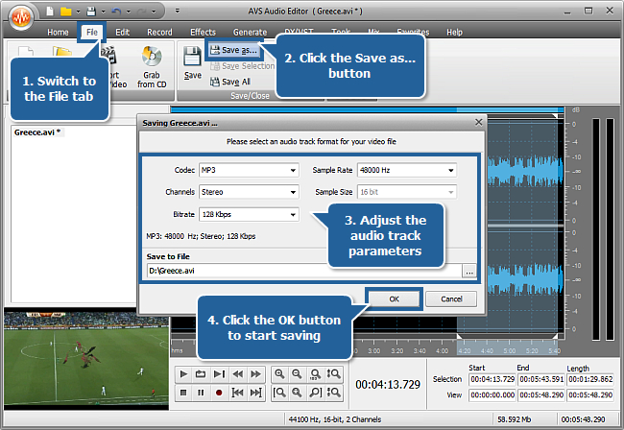Click the browse ellipsis button beside the file path

(x=469, y=272)
